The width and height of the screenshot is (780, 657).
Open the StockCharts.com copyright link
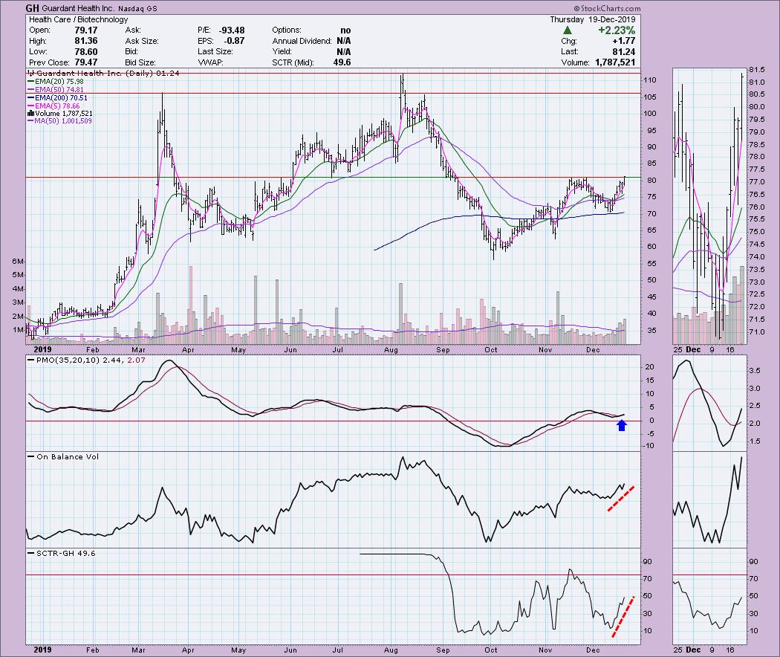pos(607,8)
